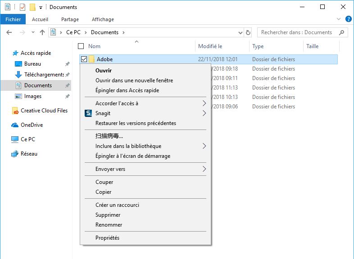Click the magnifier search icon
Screen dimensions: 354x259
click(341, 32)
